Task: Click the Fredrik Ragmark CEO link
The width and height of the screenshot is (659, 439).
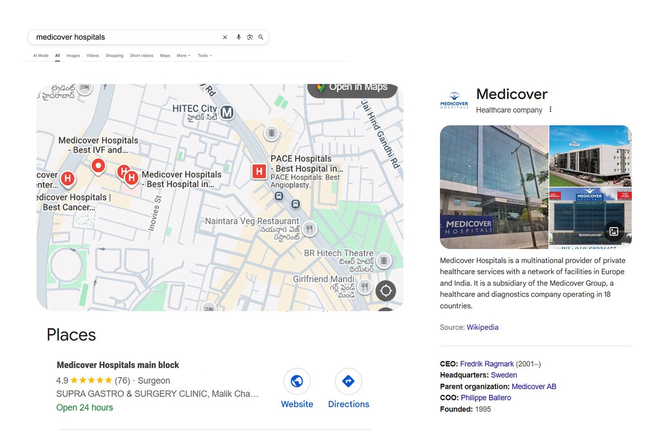Action: pyautogui.click(x=486, y=364)
